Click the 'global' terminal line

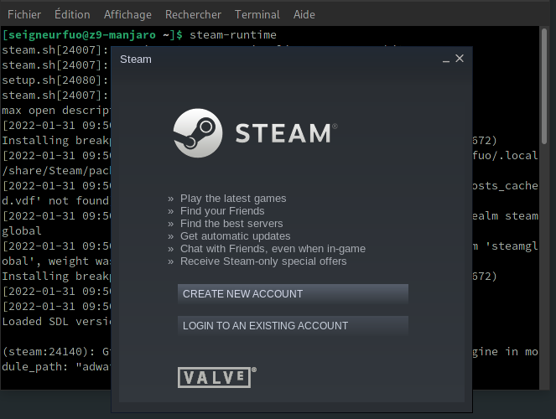point(22,231)
